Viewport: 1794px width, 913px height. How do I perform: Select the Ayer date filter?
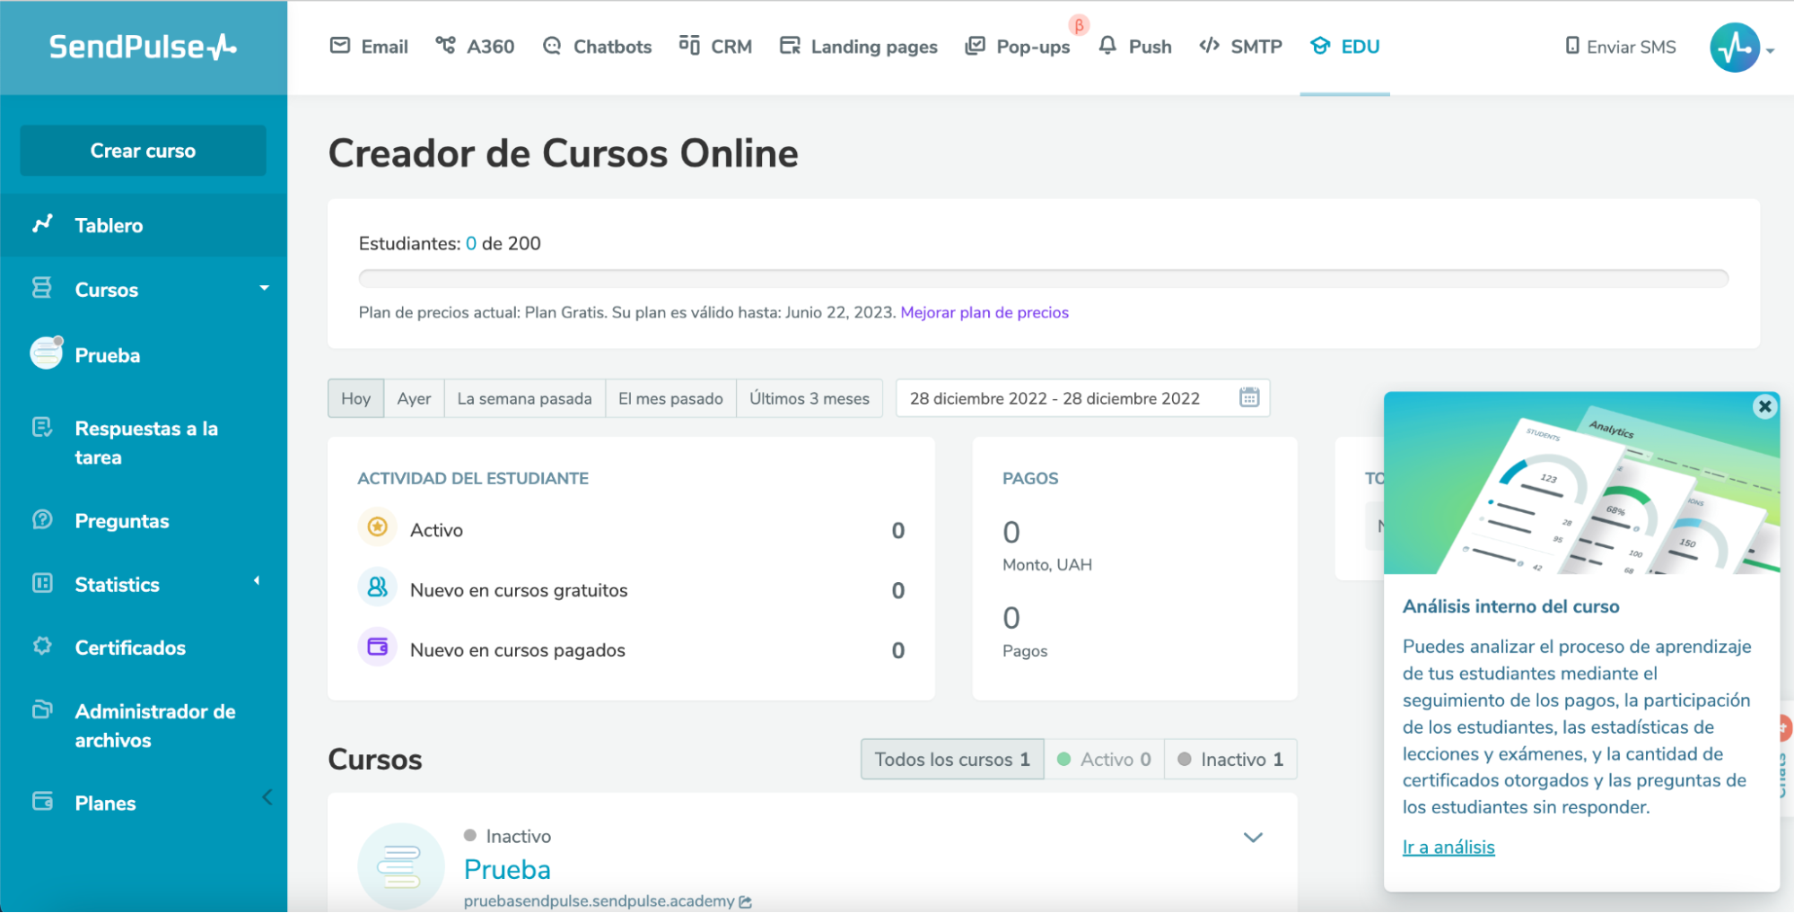414,398
